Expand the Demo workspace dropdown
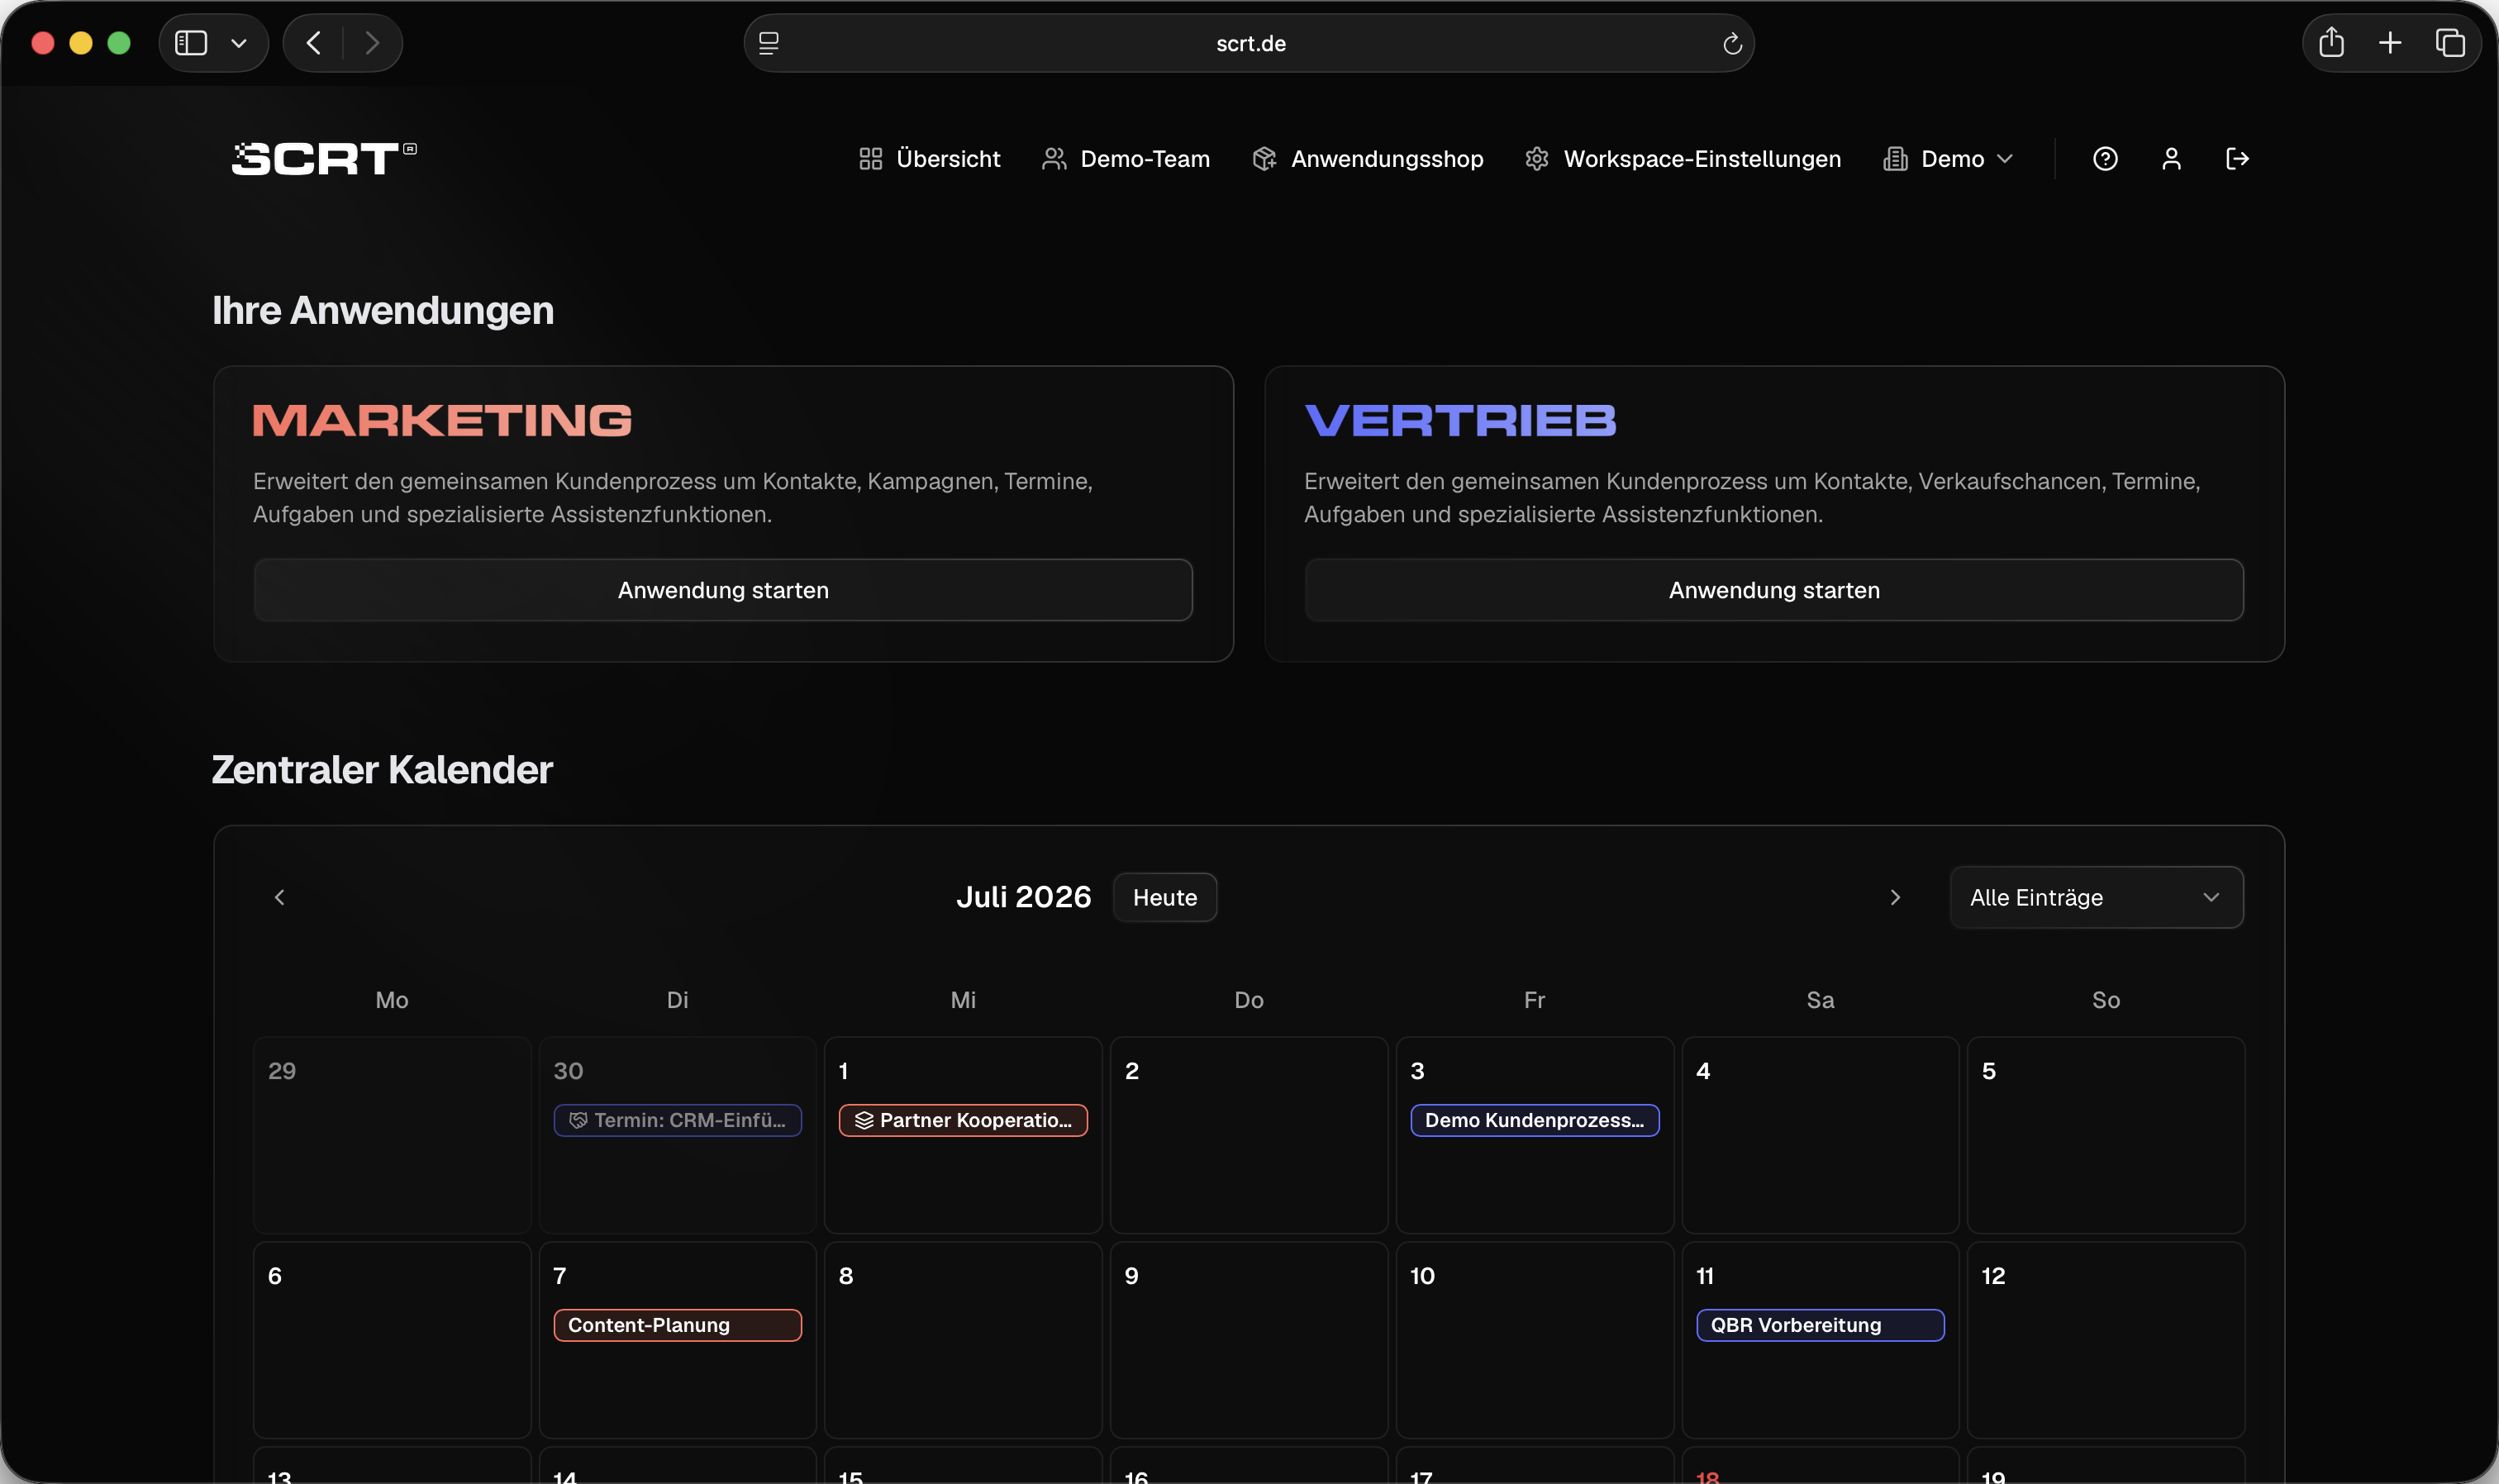This screenshot has width=2499, height=1484. (x=1947, y=159)
